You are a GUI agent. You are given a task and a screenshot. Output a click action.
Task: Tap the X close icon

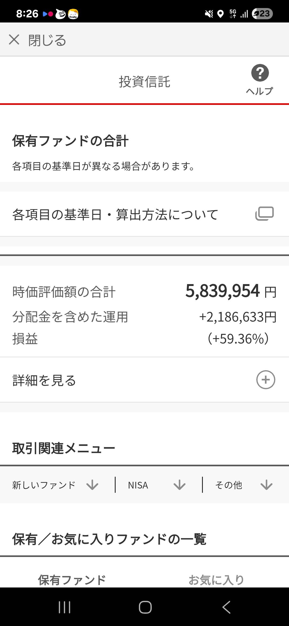tap(14, 40)
